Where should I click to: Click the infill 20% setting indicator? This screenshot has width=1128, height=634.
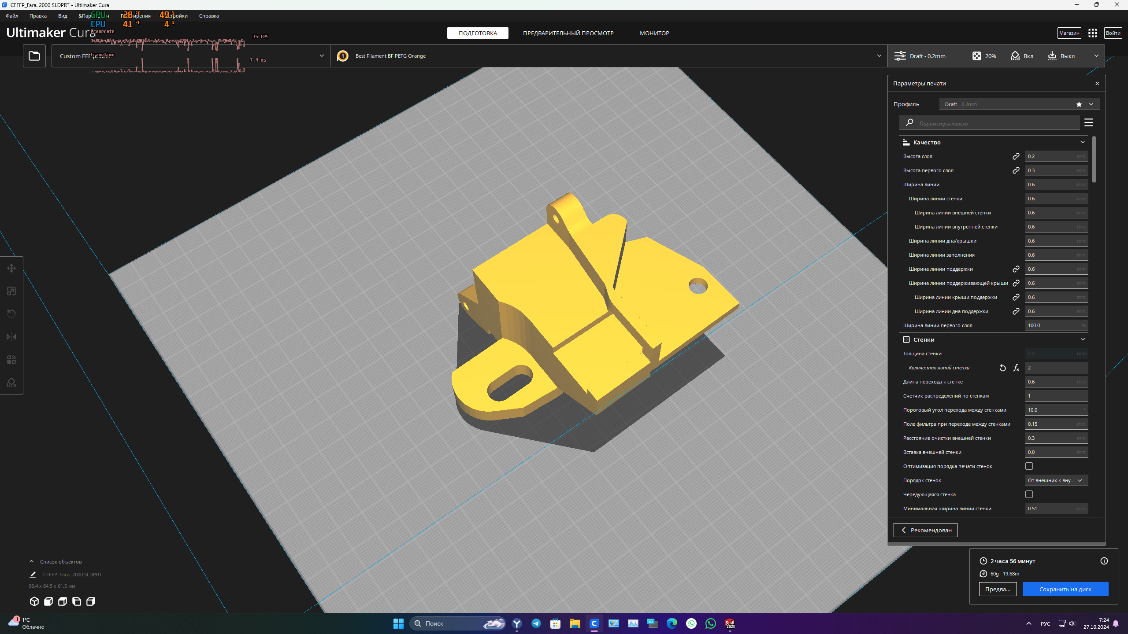coord(984,56)
